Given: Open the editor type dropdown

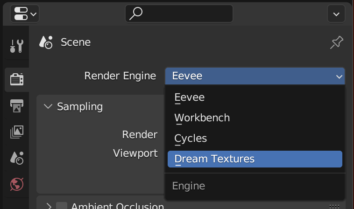Looking at the screenshot, I should pyautogui.click(x=24, y=14).
